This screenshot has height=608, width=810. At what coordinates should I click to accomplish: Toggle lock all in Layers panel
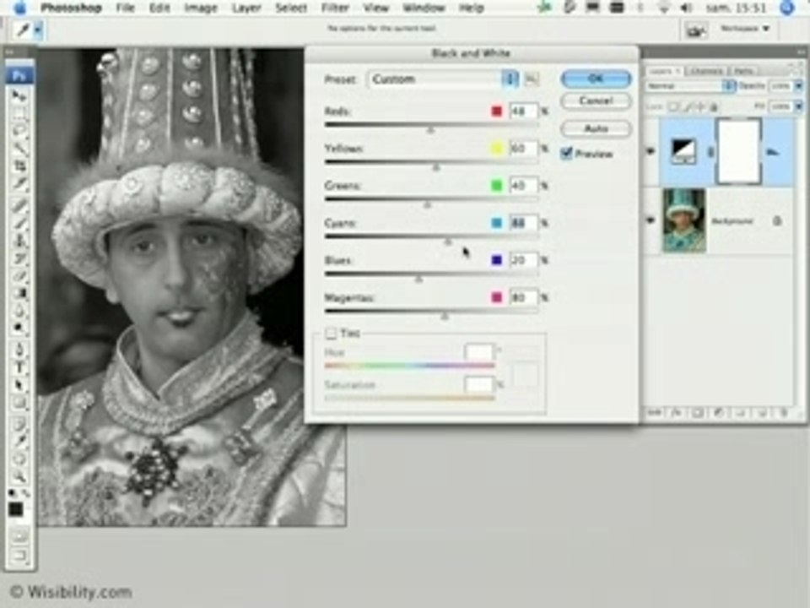714,107
